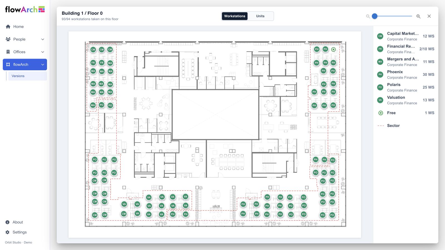Screen dimensions: 445x250
Task: Click the 2/10 WS Financial count
Action: coord(427,49)
